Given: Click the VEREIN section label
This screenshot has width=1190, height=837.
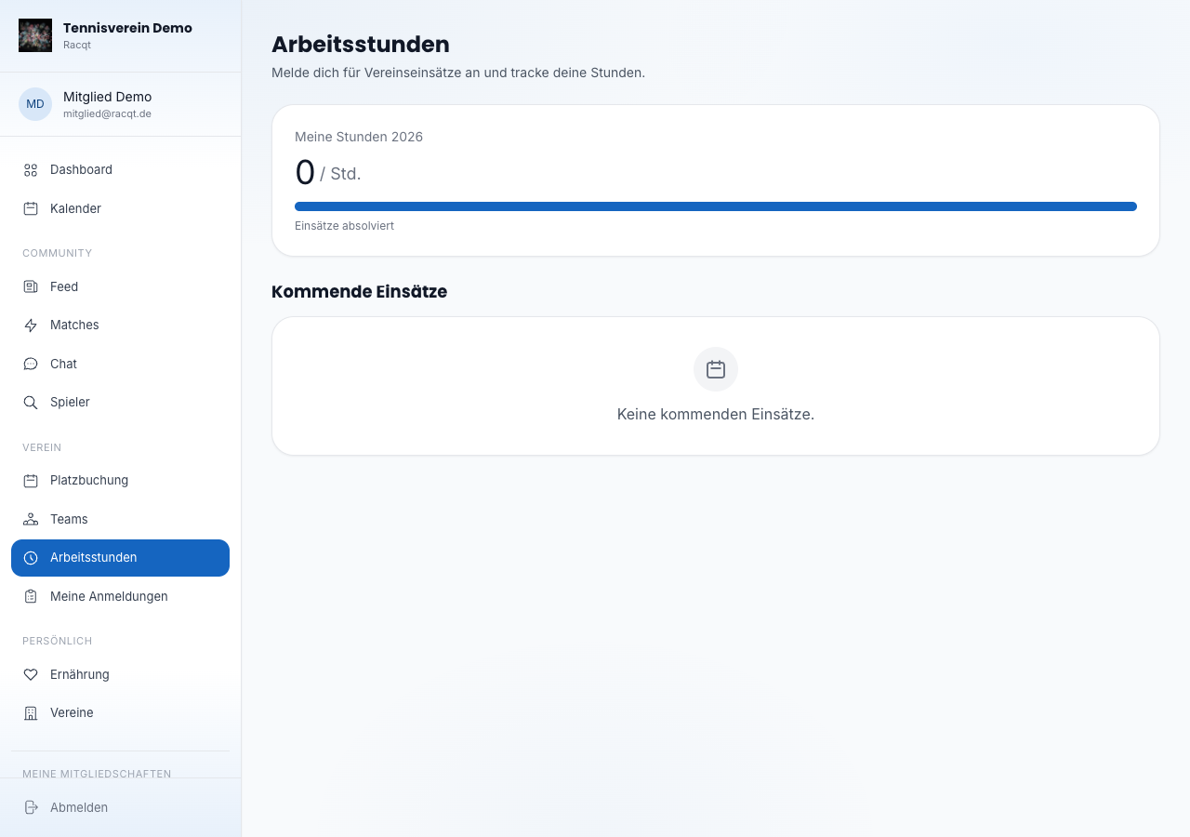Looking at the screenshot, I should (42, 447).
